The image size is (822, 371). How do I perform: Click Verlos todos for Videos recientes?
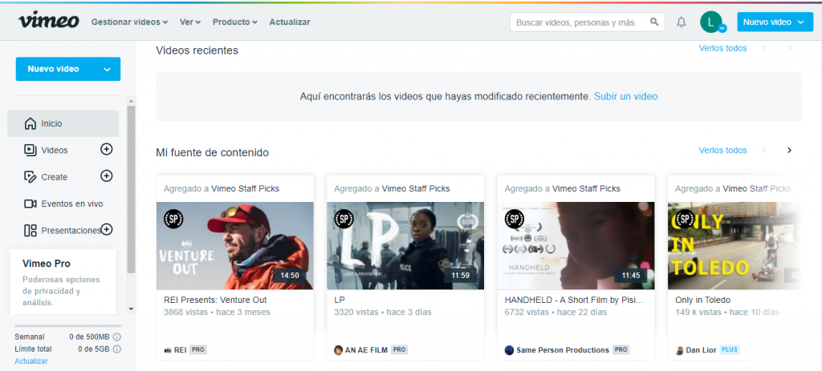point(723,48)
